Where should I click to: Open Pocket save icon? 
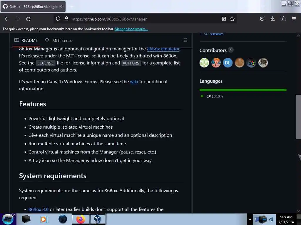click(262, 19)
